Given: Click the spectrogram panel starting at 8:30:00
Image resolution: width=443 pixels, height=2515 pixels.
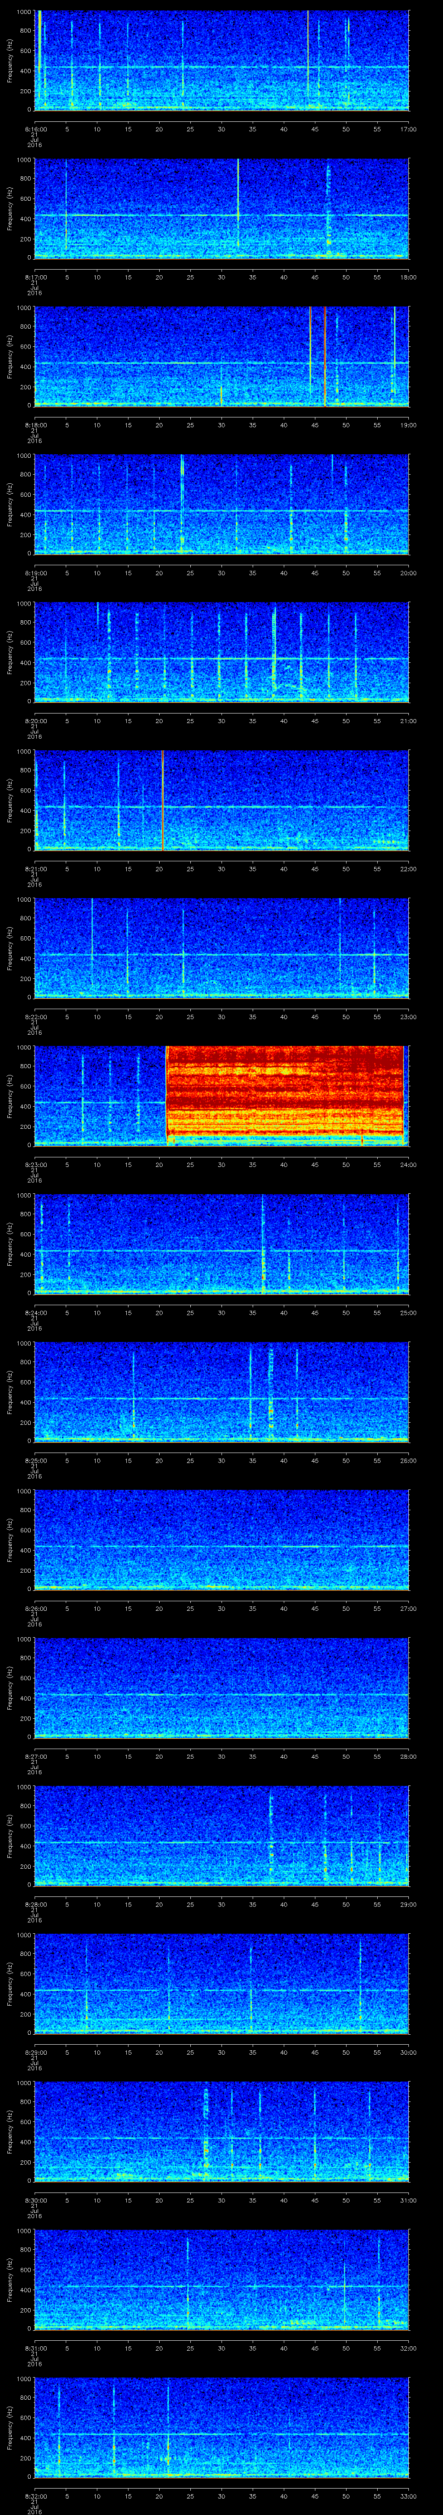Looking at the screenshot, I should click(x=221, y=2131).
